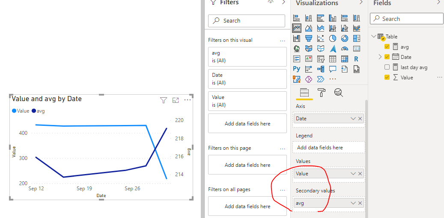
Task: Open options for Filters on this visual
Action: (x=282, y=41)
